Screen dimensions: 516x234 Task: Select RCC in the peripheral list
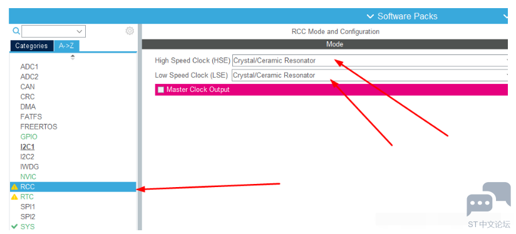click(73, 186)
